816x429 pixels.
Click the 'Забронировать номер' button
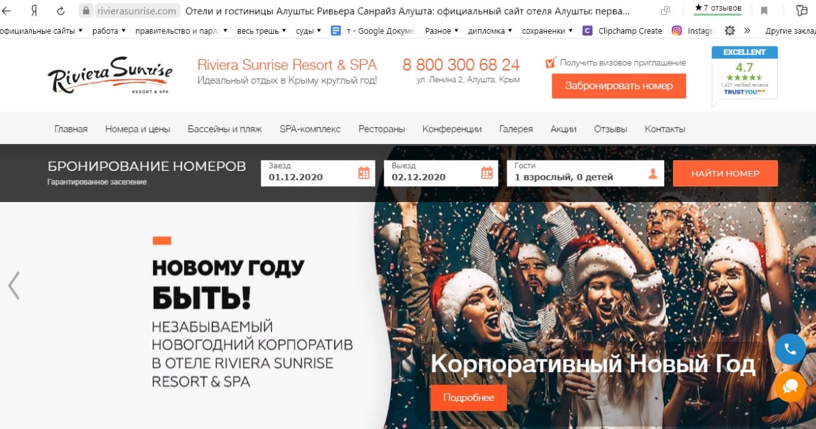point(619,86)
